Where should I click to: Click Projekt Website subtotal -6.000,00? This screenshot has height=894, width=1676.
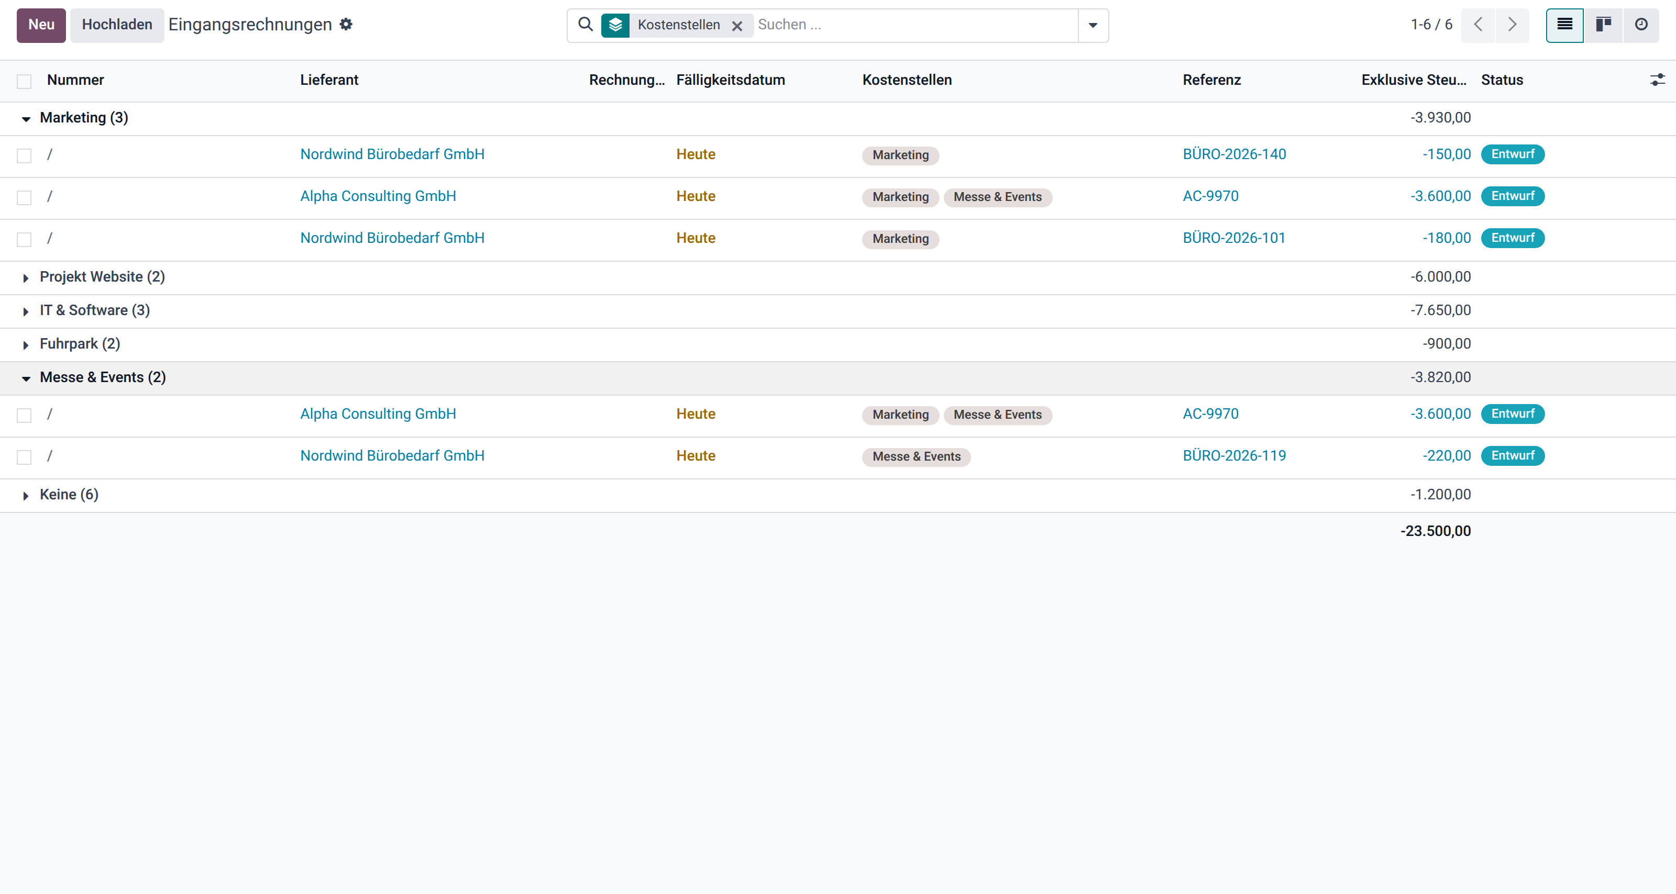point(1440,277)
